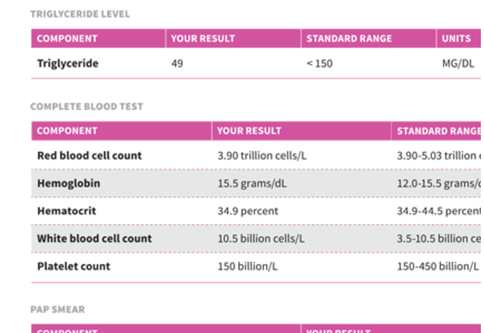Select the Units column header
Viewport: 484px width, 333px height.
[456, 38]
